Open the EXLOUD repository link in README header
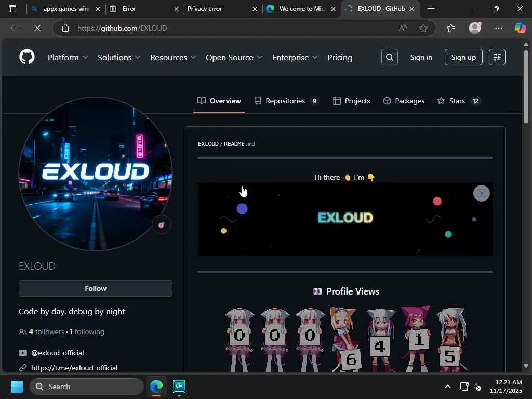This screenshot has width=532, height=399. click(208, 144)
